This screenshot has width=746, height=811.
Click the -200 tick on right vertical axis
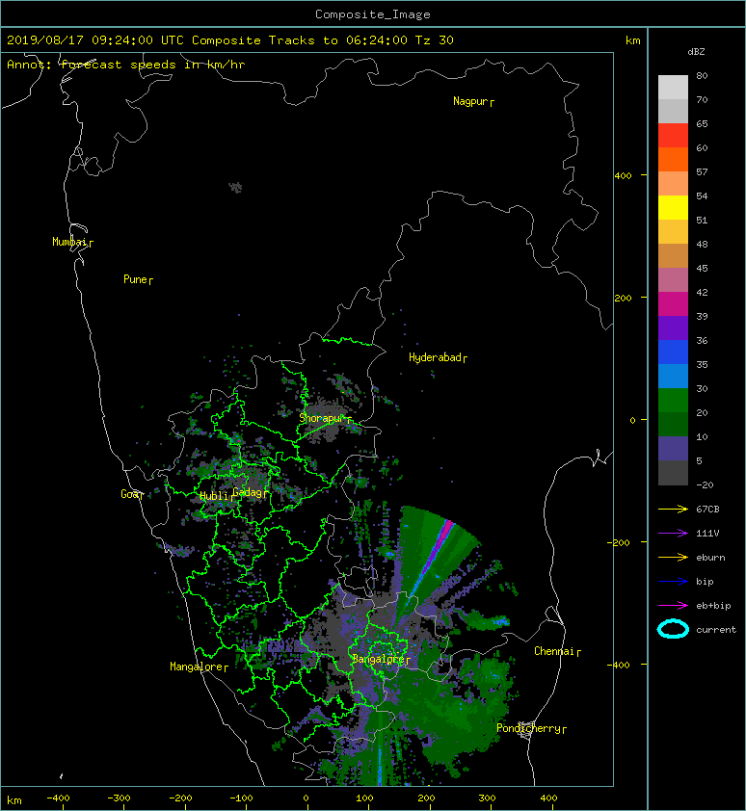[x=620, y=542]
